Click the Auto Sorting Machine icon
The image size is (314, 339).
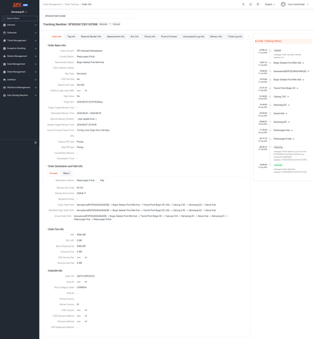click(5, 96)
